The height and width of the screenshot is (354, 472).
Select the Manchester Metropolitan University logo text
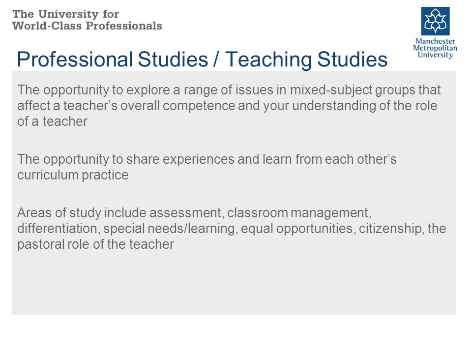(x=435, y=48)
